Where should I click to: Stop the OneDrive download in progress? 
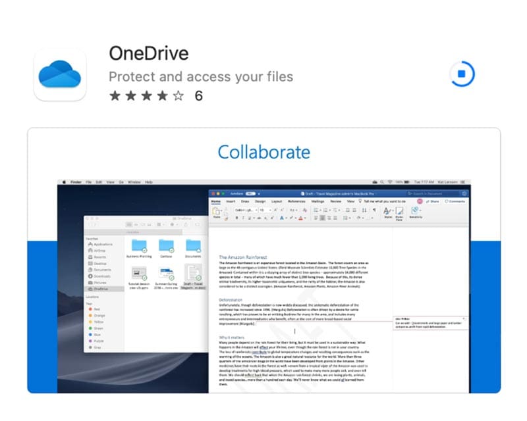pyautogui.click(x=462, y=74)
